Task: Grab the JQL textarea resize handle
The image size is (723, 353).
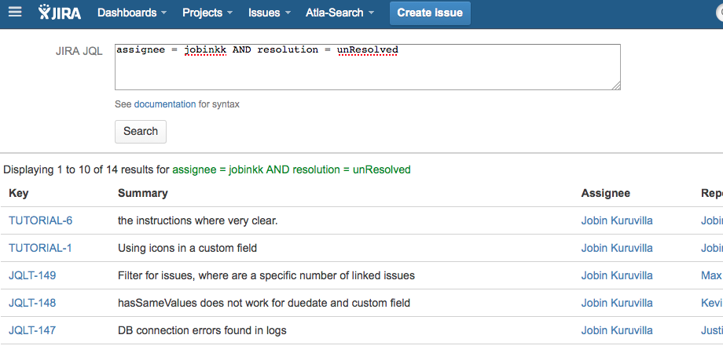Action: [x=616, y=86]
